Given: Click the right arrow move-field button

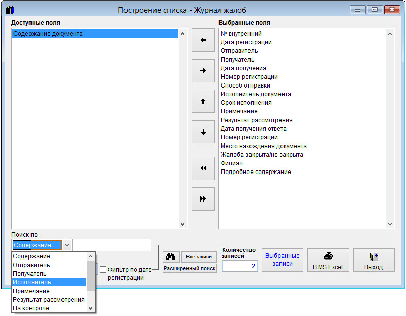Looking at the screenshot, I should coord(203,71).
